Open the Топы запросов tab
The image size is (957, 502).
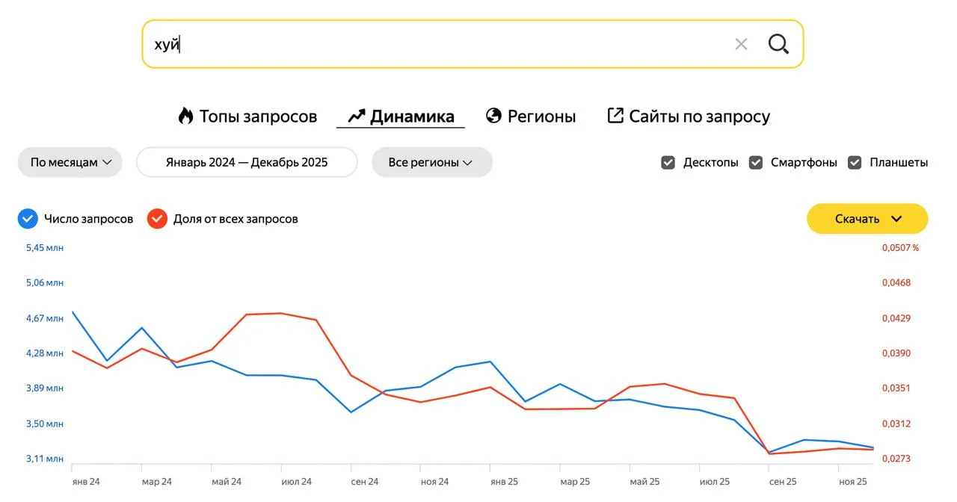click(247, 117)
